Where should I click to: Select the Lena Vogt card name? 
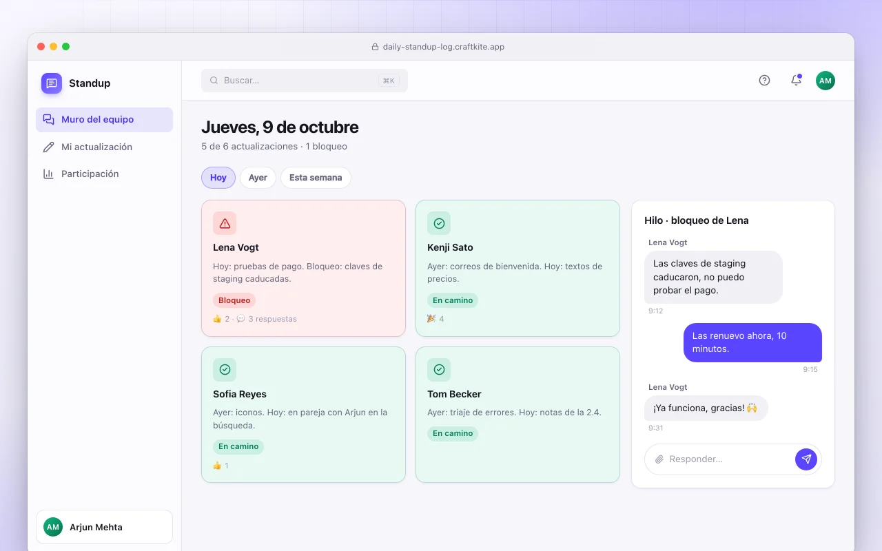tap(236, 247)
